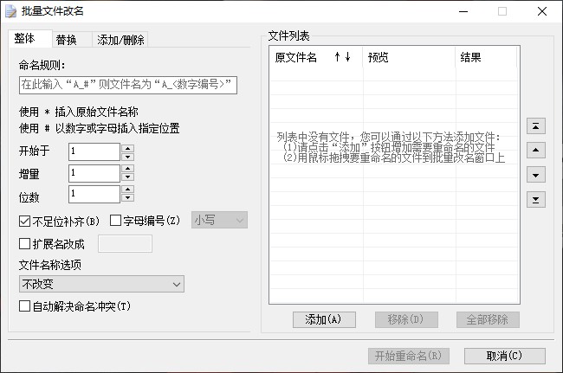Click into the 开始于 number field
563x373 pixels.
(x=94, y=151)
